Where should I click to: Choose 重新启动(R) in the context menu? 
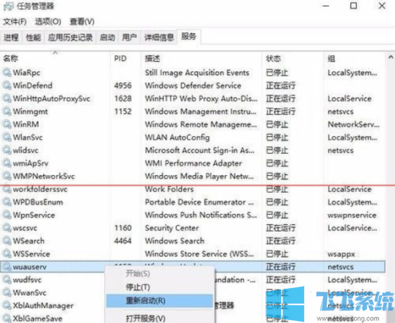pos(159,301)
